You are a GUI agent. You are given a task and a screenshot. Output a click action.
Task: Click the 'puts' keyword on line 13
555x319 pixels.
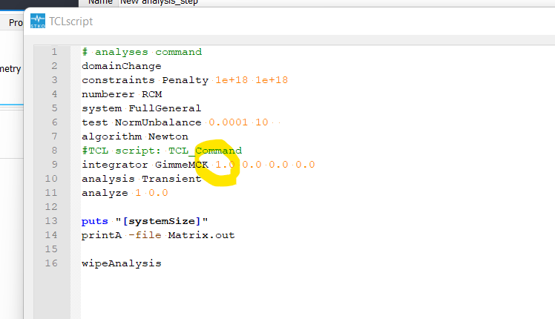[x=94, y=221]
